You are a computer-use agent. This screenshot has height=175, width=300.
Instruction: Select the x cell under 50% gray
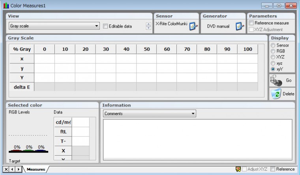(146, 59)
